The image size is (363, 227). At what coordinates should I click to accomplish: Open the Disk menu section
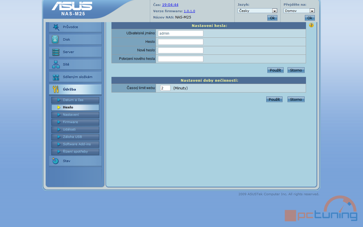(75, 39)
